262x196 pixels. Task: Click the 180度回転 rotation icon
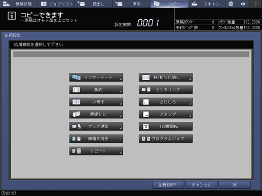(146, 126)
